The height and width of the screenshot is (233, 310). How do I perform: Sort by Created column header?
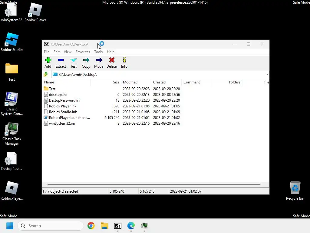click(x=167, y=82)
